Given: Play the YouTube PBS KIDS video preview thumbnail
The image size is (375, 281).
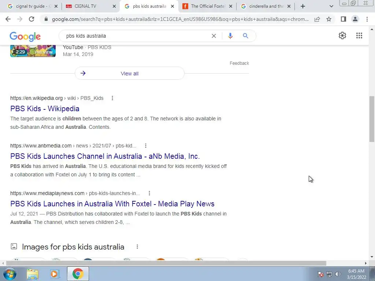Looking at the screenshot, I should pos(33,50).
